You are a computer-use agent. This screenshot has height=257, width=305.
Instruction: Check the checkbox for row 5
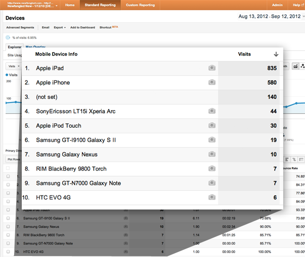pyautogui.click(x=8, y=210)
